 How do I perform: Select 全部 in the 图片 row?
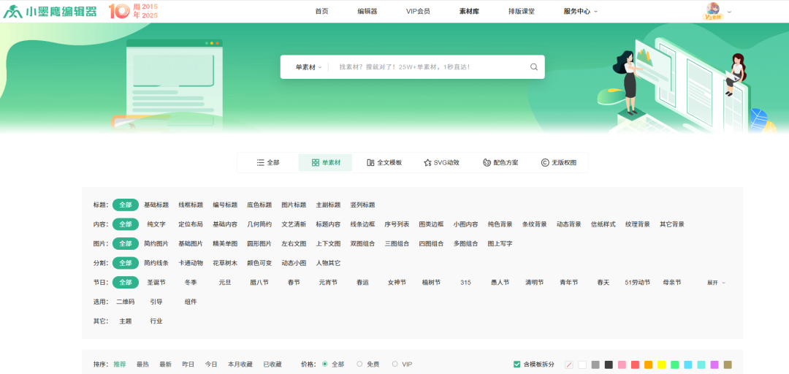126,243
